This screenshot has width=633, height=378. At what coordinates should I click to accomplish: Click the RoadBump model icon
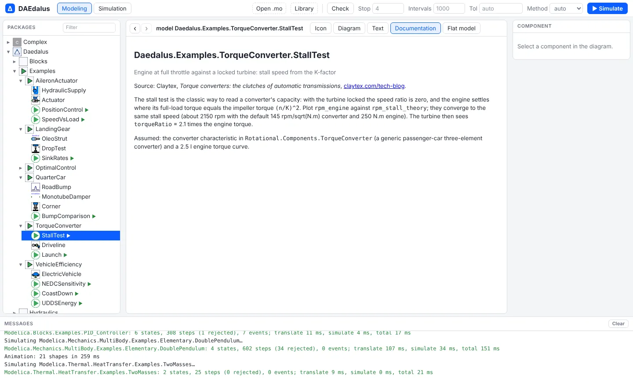click(36, 187)
